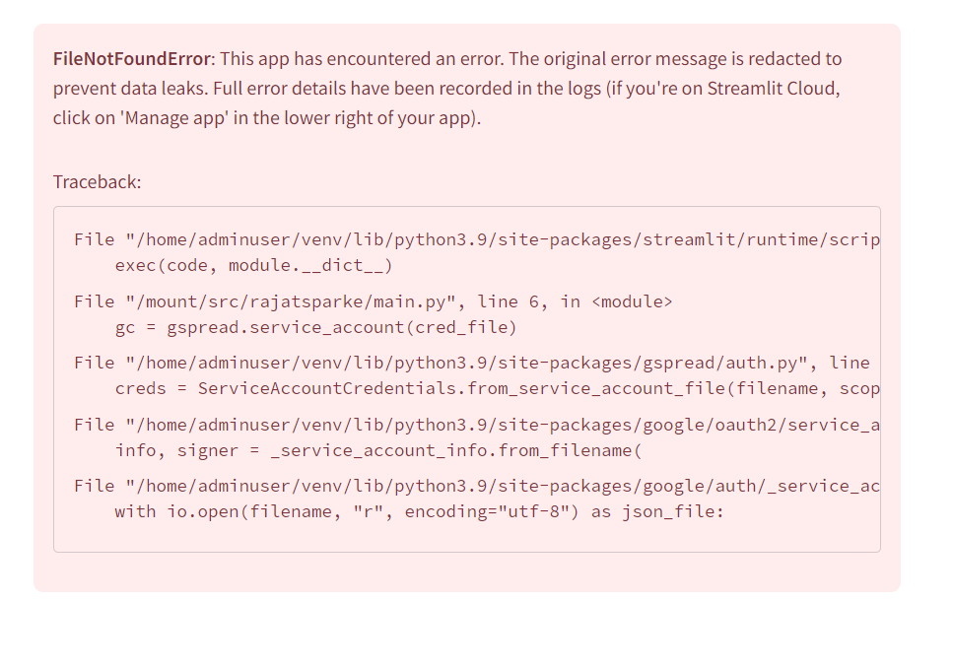Click the gspread/auth.py file path line
The width and height of the screenshot is (953, 667).
click(x=472, y=363)
